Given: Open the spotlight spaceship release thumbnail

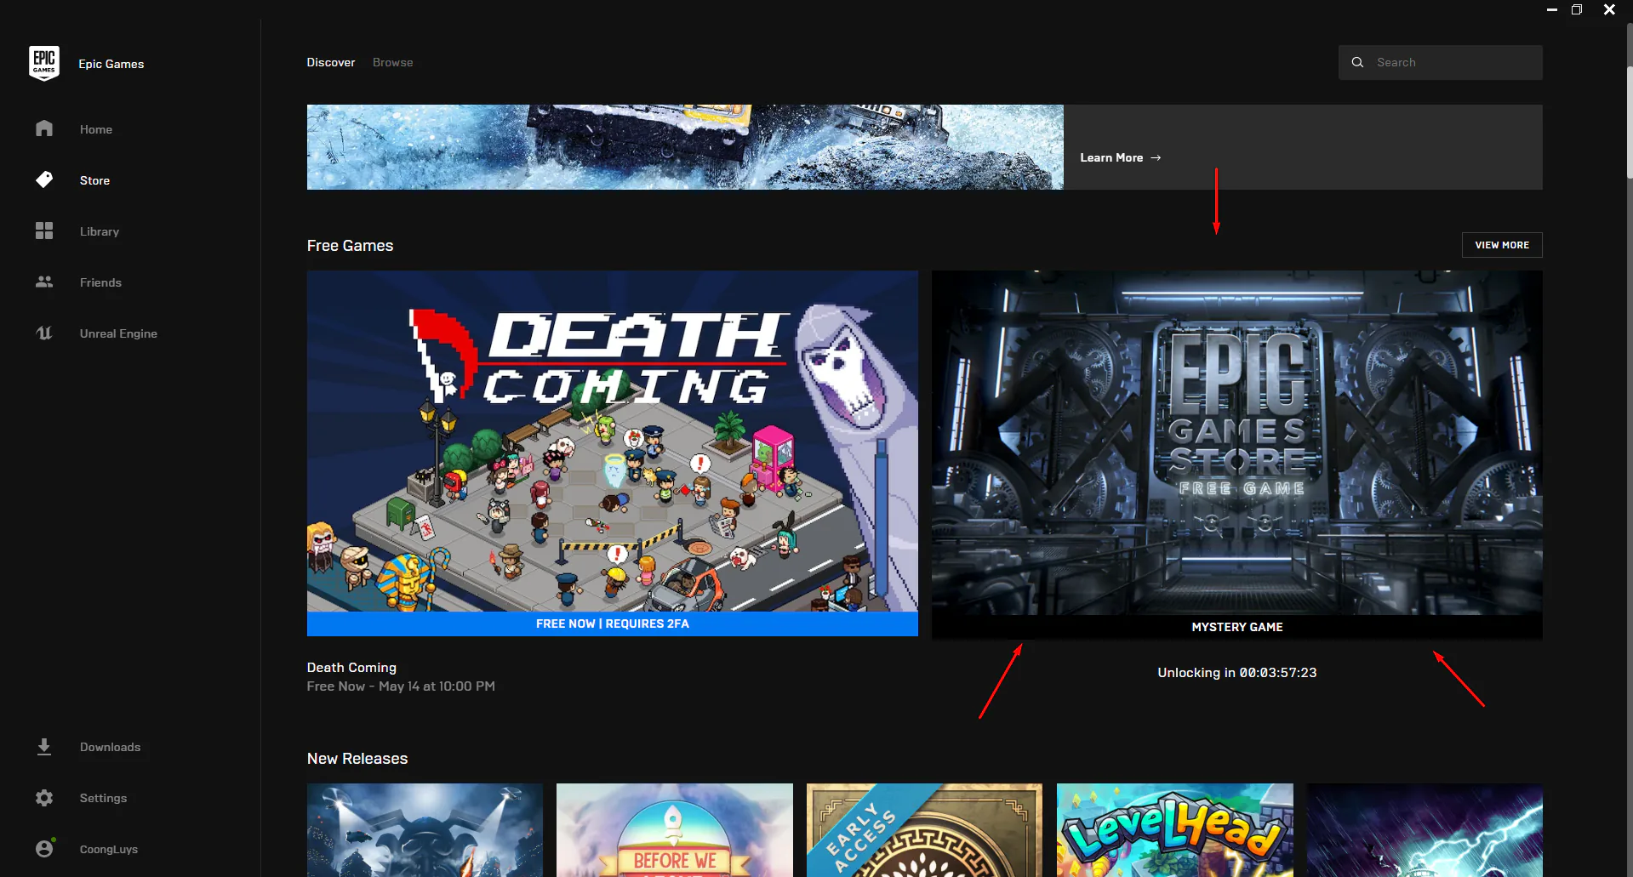Looking at the screenshot, I should tap(425, 830).
